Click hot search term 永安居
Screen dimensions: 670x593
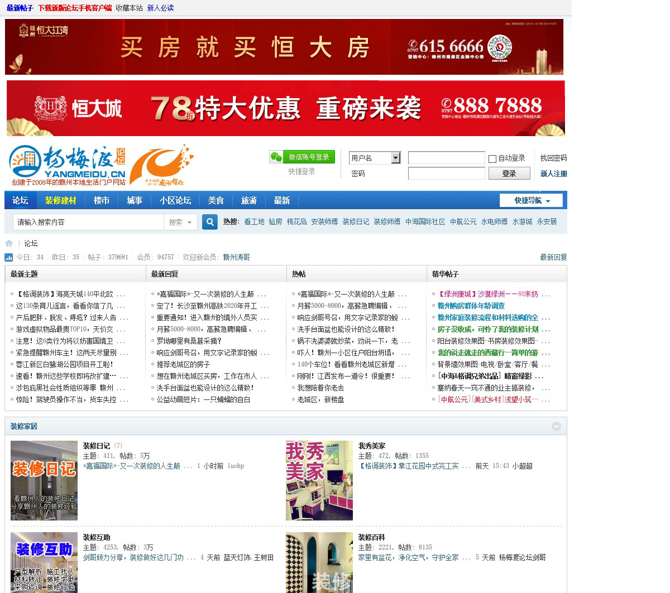coord(547,222)
